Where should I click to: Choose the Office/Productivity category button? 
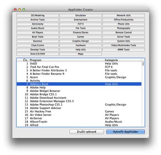coord(124,20)
